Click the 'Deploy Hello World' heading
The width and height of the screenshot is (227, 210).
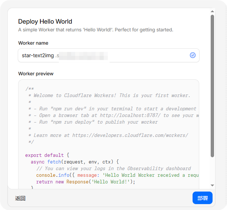tap(45, 21)
